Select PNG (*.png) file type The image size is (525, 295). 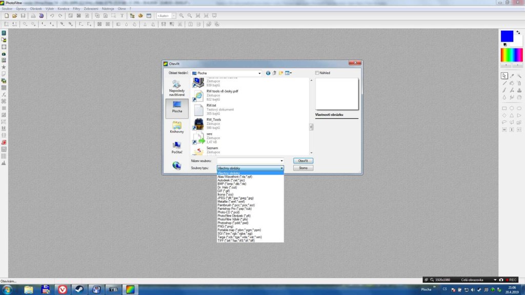(x=250, y=226)
